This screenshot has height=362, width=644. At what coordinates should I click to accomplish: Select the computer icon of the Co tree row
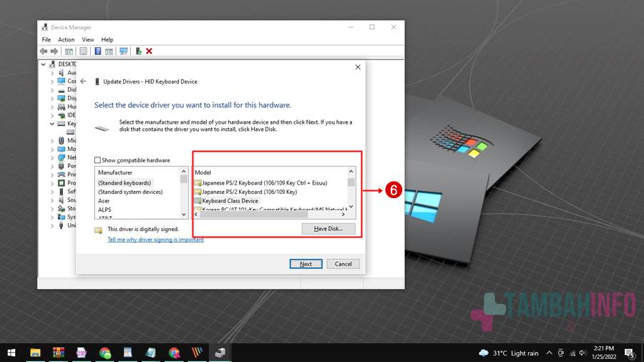point(62,81)
